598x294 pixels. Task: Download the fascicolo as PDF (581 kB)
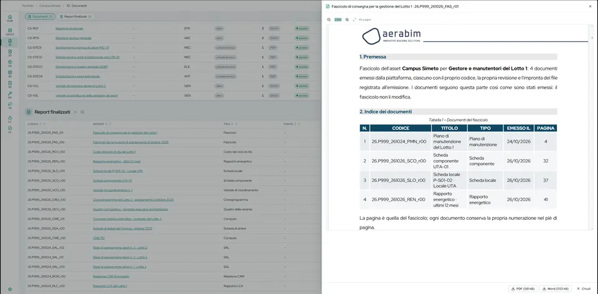[x=522, y=288]
